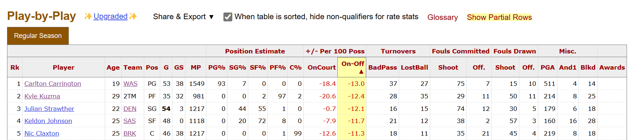Click the sparkle icon after Upgraded
Image resolution: width=634 pixels, height=140 pixels.
(133, 16)
